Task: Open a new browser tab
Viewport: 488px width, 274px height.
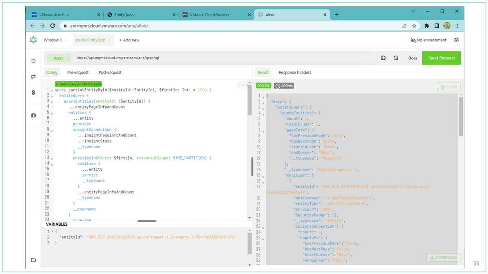Action: (337, 15)
